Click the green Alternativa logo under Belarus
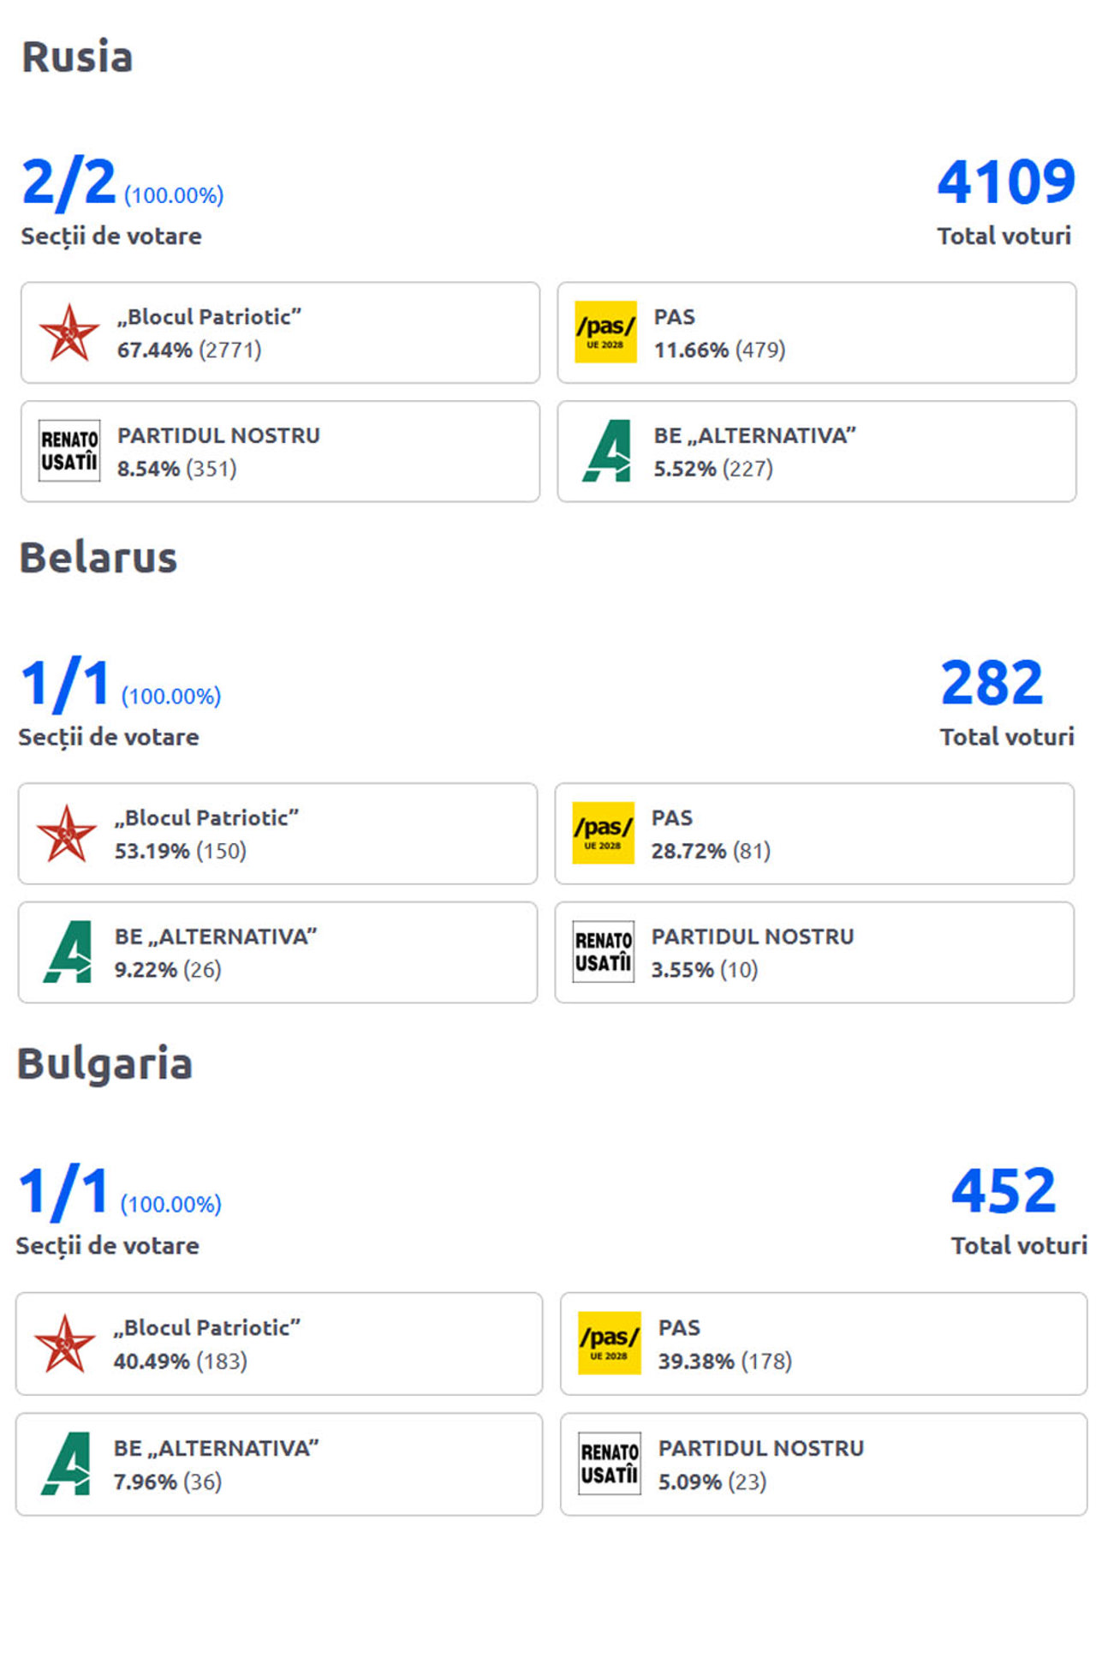This screenshot has height=1676, width=1096. tap(68, 952)
